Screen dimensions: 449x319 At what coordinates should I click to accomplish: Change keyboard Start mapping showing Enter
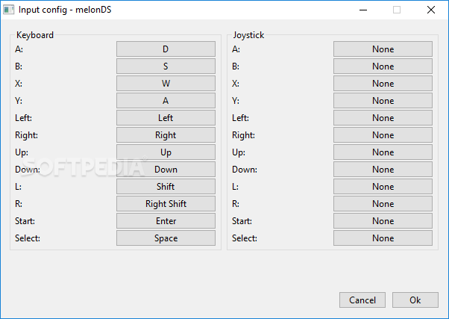coord(166,221)
